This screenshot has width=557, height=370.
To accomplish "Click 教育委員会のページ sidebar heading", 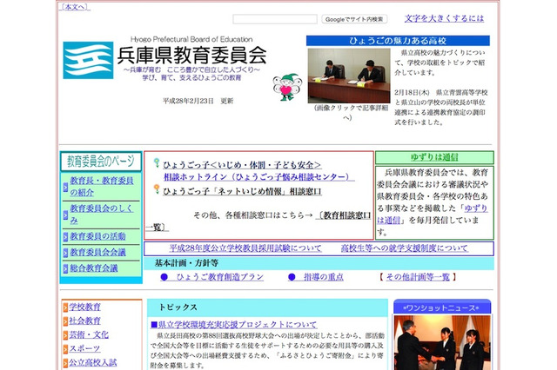I will (101, 162).
